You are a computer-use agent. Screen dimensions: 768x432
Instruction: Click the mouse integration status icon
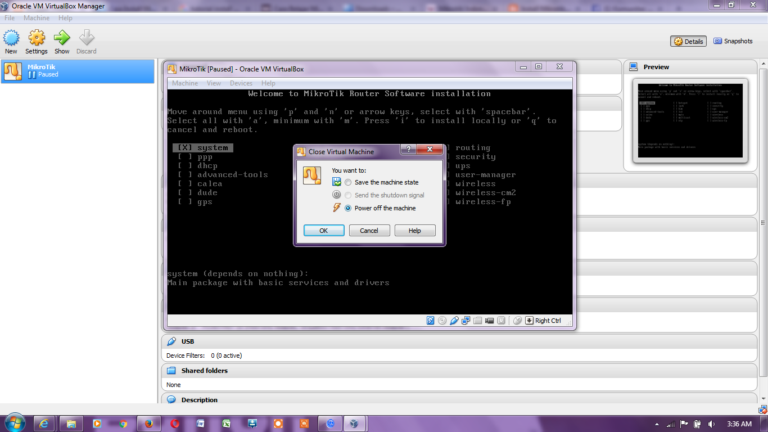pyautogui.click(x=518, y=321)
